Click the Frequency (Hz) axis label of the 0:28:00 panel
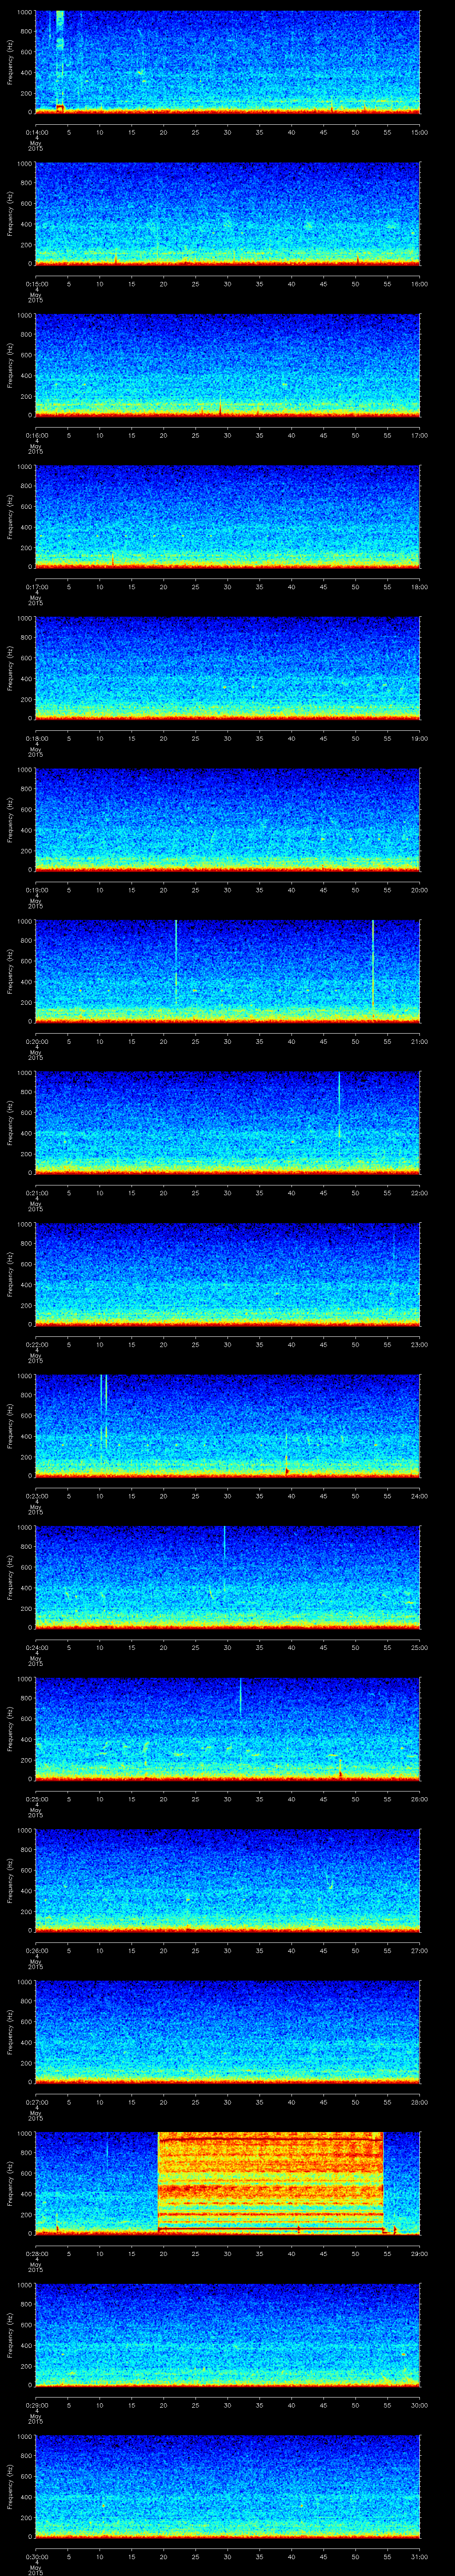This screenshot has width=455, height=2576. point(10,2183)
